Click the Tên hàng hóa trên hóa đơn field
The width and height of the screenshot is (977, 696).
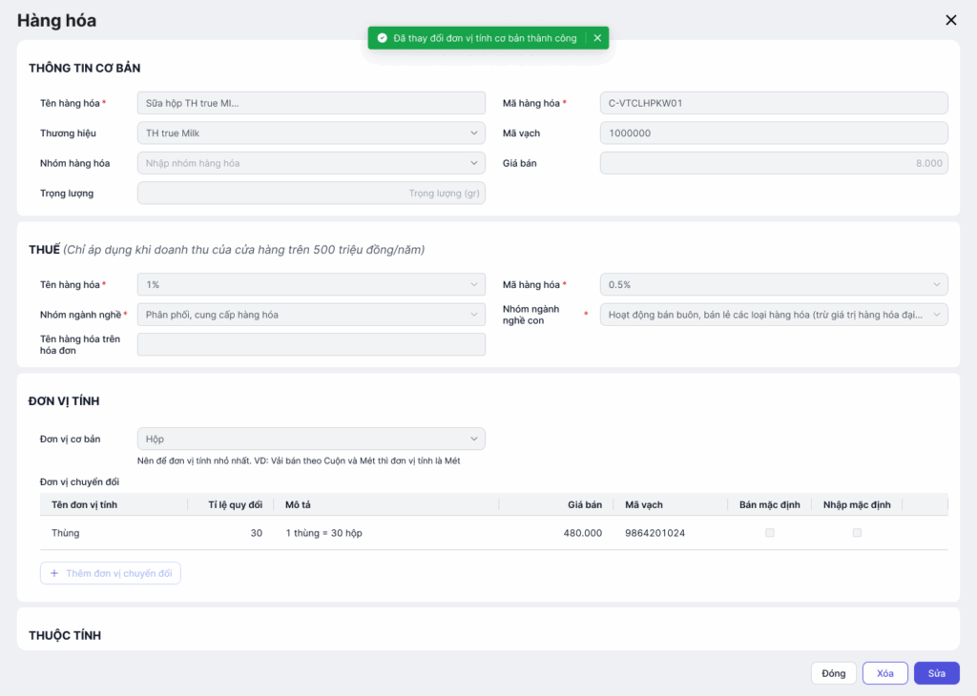pyautogui.click(x=311, y=344)
